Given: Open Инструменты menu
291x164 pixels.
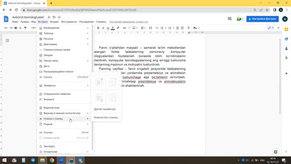Looking at the screenshot, I should tap(69, 22).
